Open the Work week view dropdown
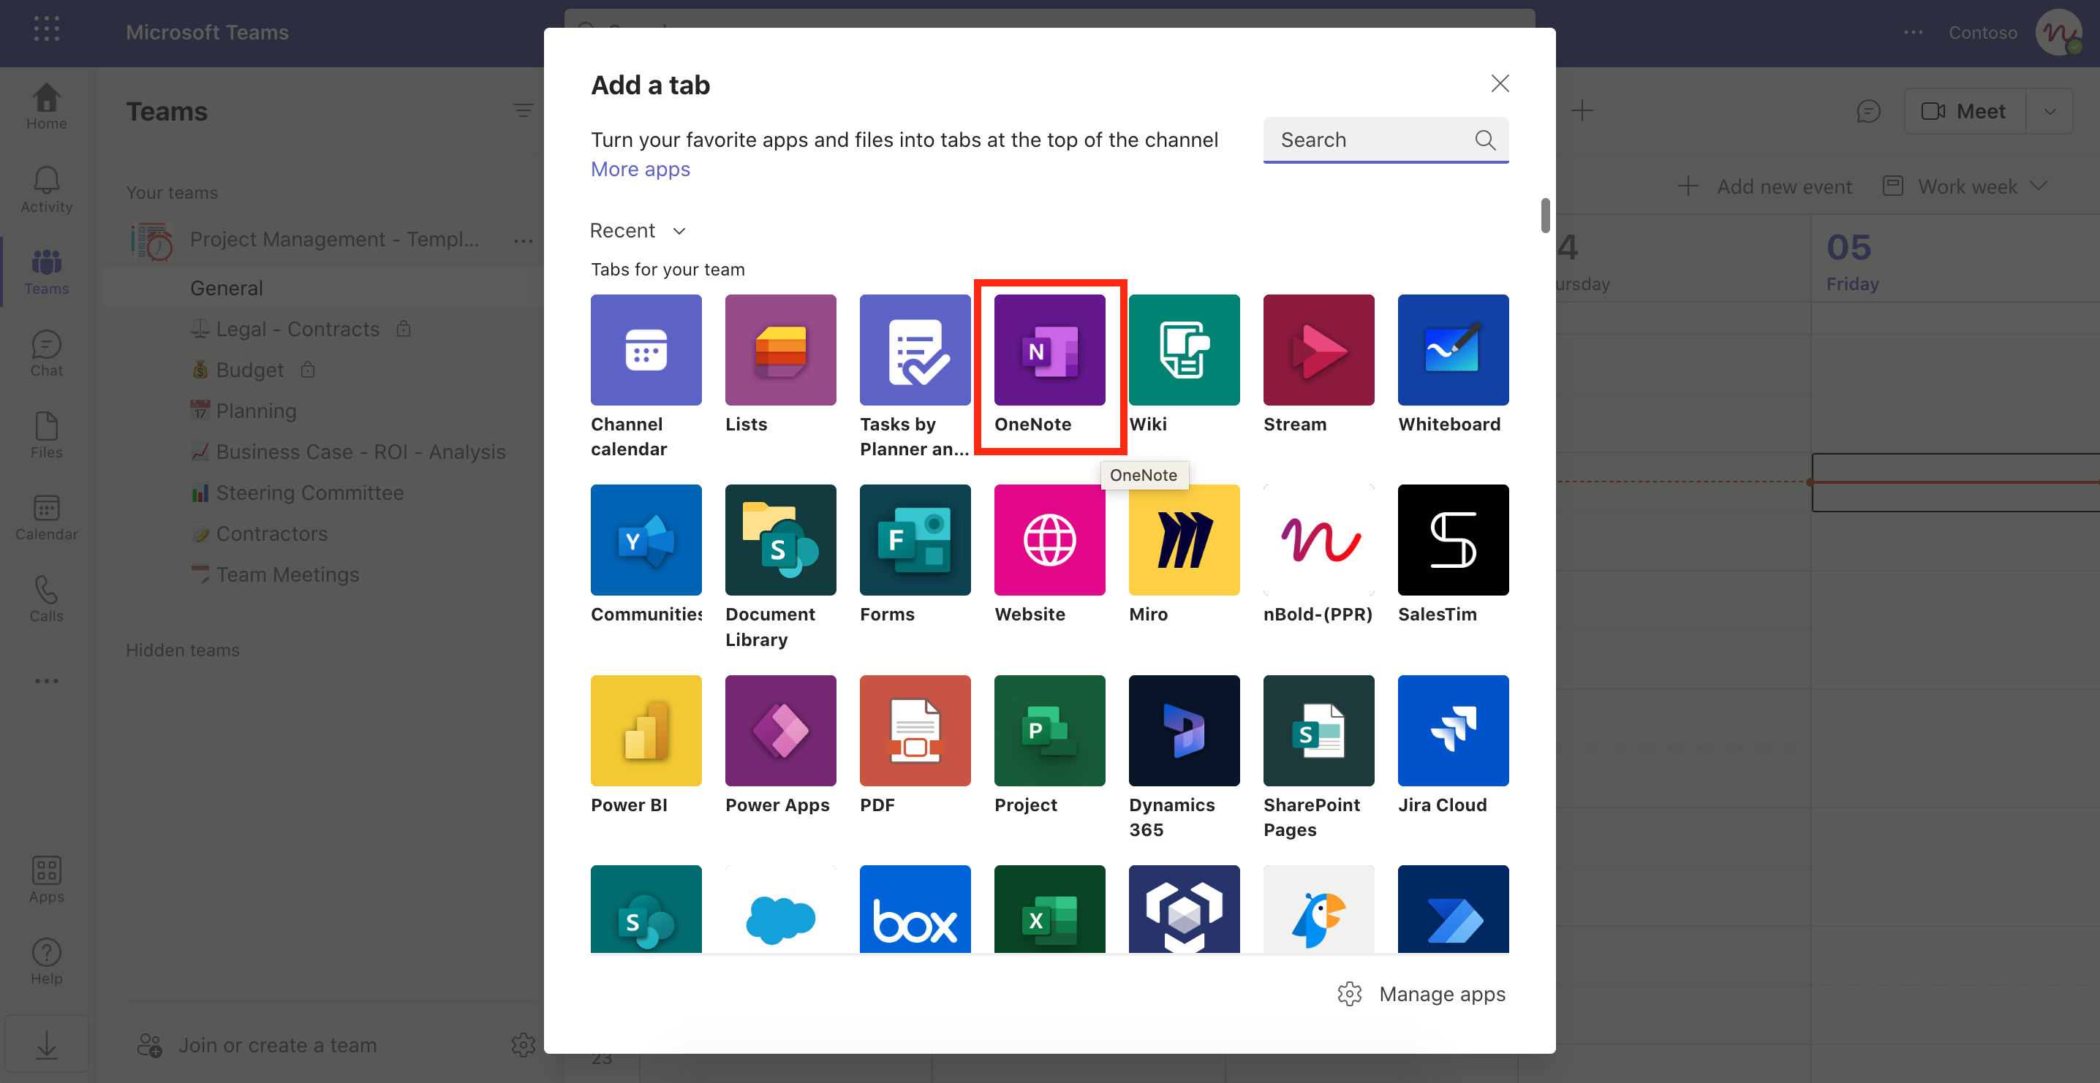This screenshot has height=1083, width=2100. 1966,186
